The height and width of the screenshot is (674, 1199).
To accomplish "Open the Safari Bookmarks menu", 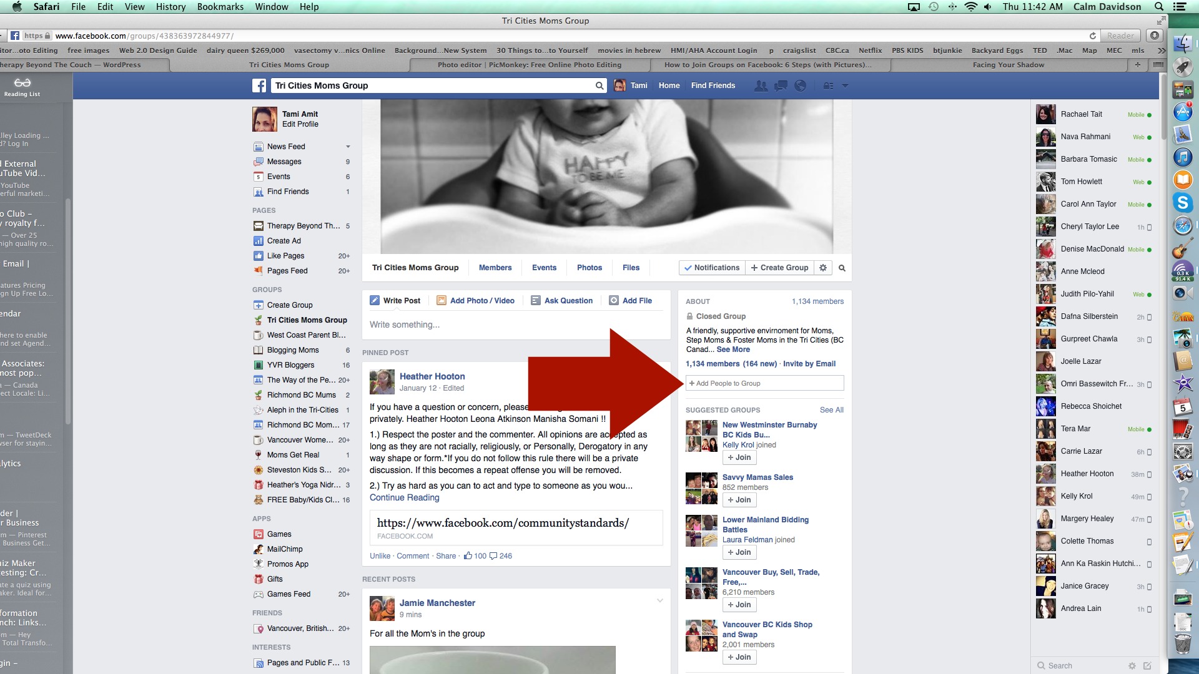I will (x=220, y=7).
